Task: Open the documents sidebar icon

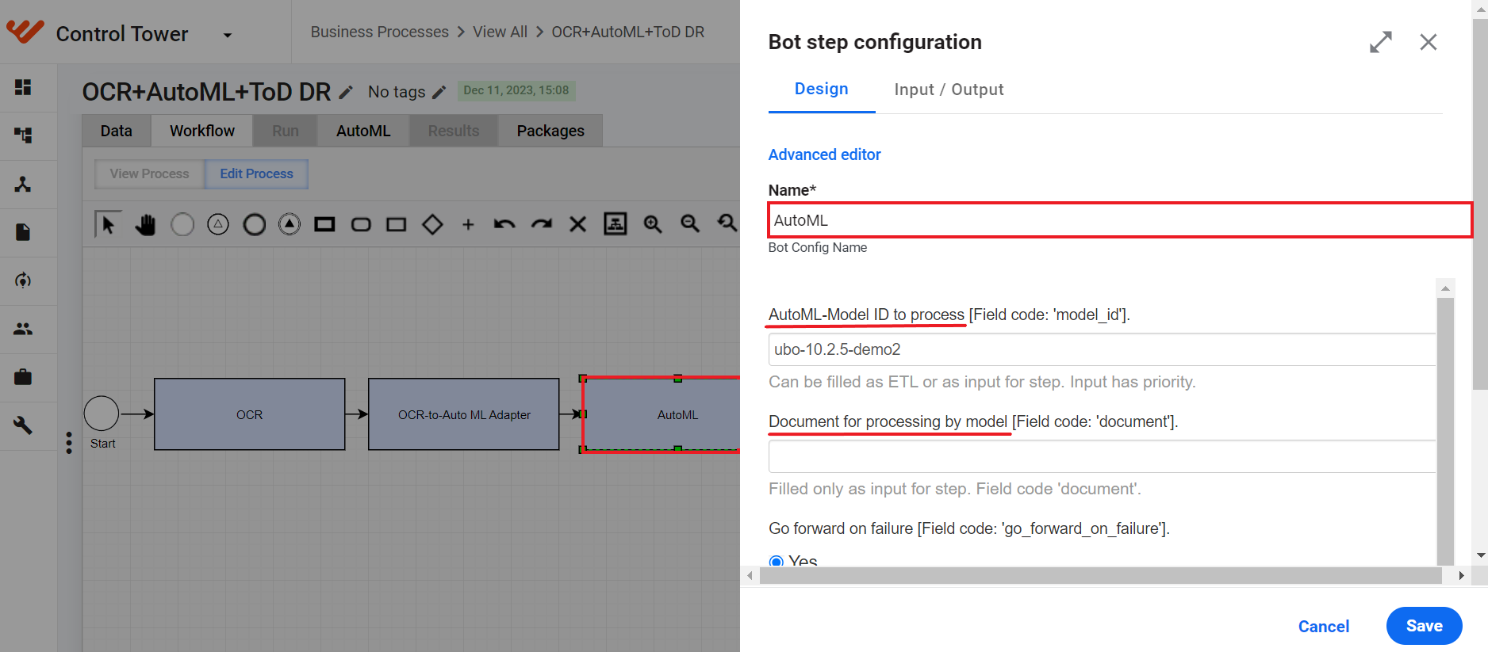Action: [23, 232]
